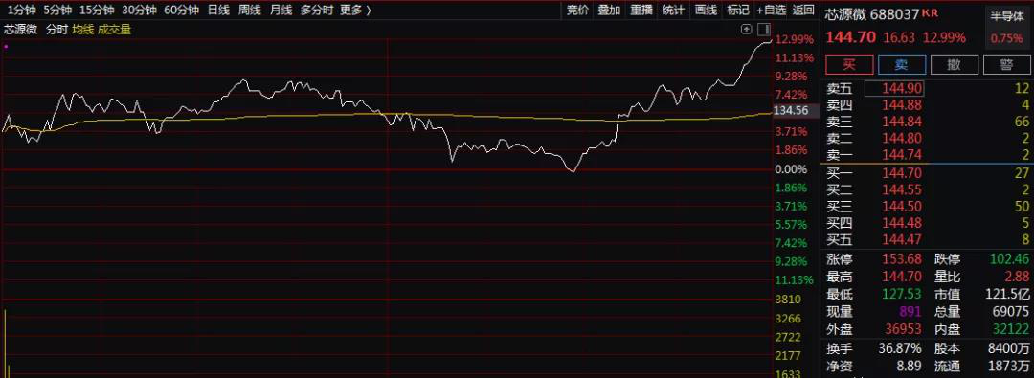Open the 多分时 multi-day view
This screenshot has height=378, width=1034.
point(316,10)
